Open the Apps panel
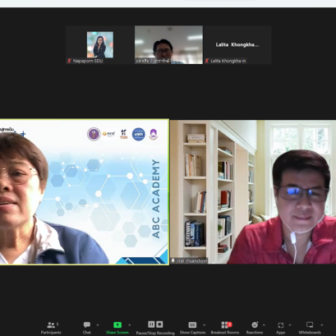The height and width of the screenshot is (336, 336). point(281,328)
